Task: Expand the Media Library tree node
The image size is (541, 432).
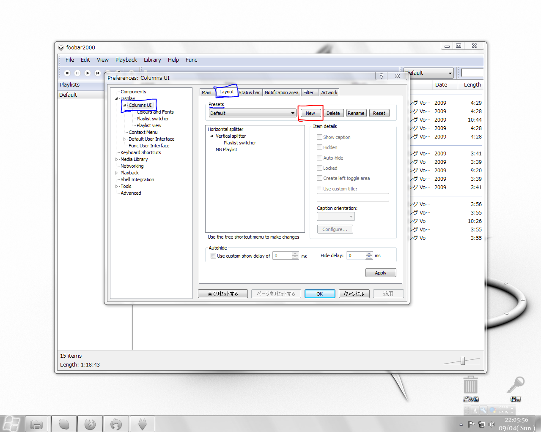Action: 117,159
